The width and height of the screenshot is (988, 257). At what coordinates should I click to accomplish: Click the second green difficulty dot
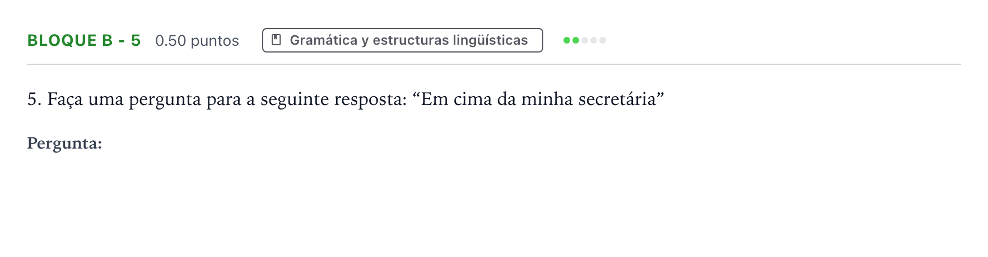click(x=576, y=40)
